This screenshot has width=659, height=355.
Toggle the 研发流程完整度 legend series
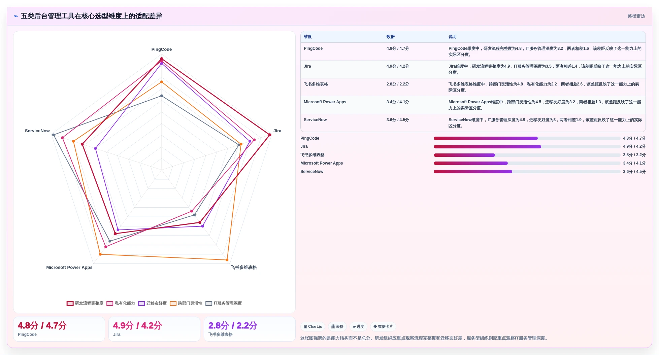(85, 303)
